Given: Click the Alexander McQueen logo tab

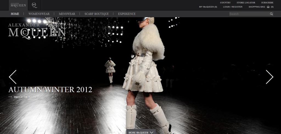Looking at the screenshot, I should (x=18, y=5).
